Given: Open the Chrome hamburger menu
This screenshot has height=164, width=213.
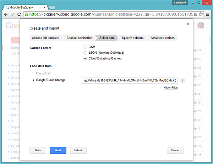Looking at the screenshot, I should click(207, 14).
